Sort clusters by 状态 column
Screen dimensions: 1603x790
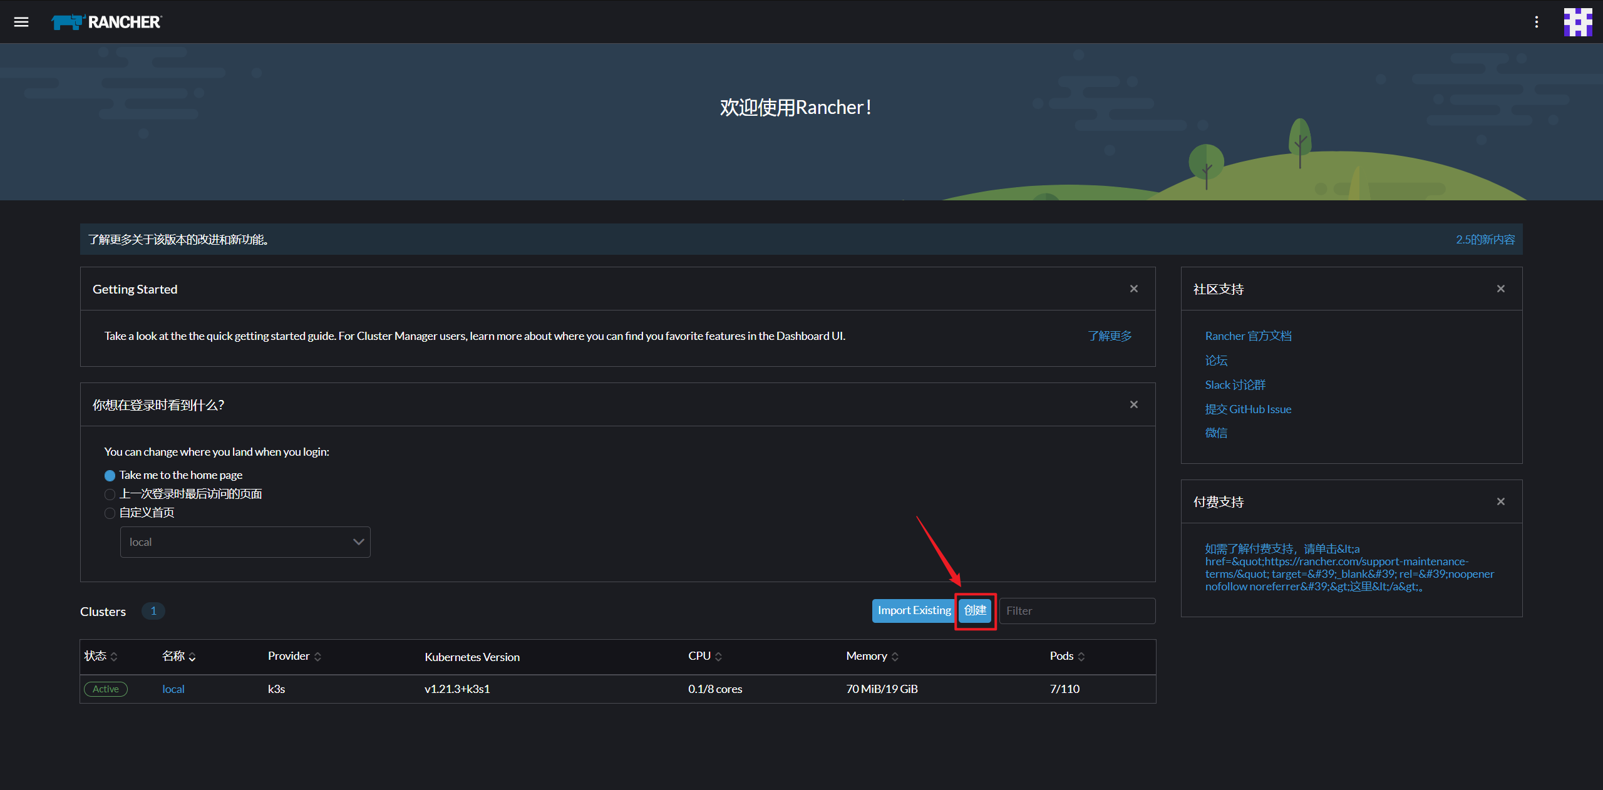tap(101, 656)
